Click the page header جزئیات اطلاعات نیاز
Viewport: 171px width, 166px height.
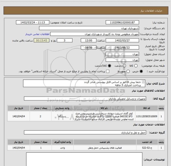point(151,11)
